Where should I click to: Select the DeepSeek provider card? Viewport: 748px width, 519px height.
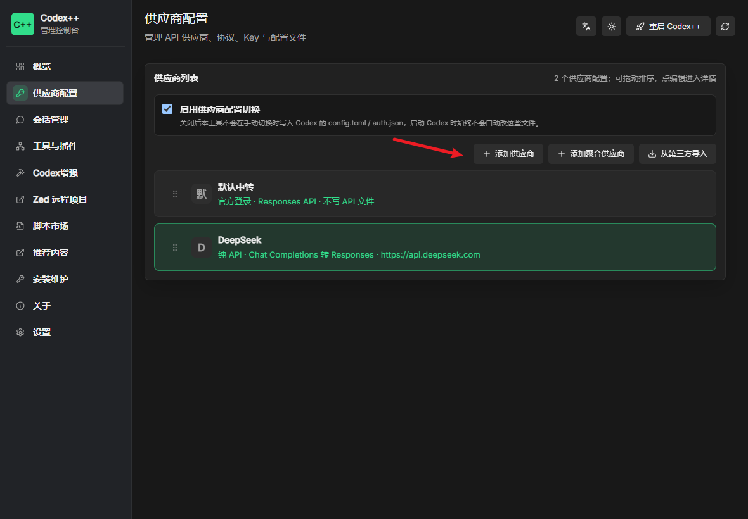[x=435, y=247]
